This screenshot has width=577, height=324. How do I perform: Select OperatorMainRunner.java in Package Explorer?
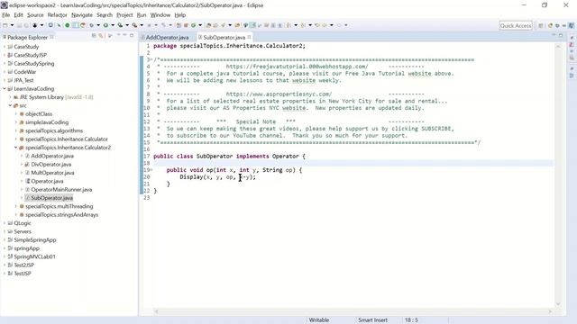pyautogui.click(x=61, y=190)
